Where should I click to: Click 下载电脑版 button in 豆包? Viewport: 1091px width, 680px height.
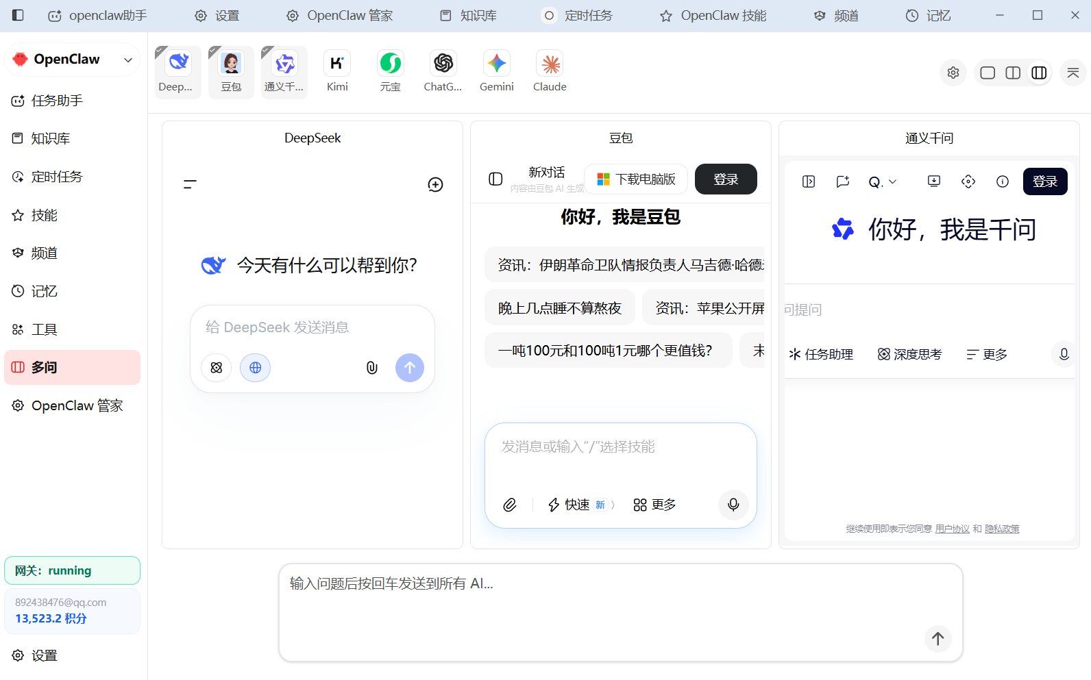click(x=635, y=179)
